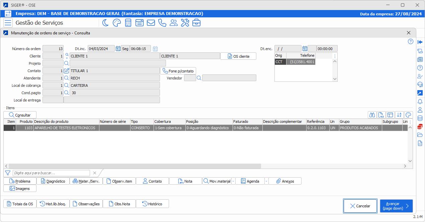The image size is (425, 222).
Task: Open the calculator from the top toolbar
Action: 128,23
